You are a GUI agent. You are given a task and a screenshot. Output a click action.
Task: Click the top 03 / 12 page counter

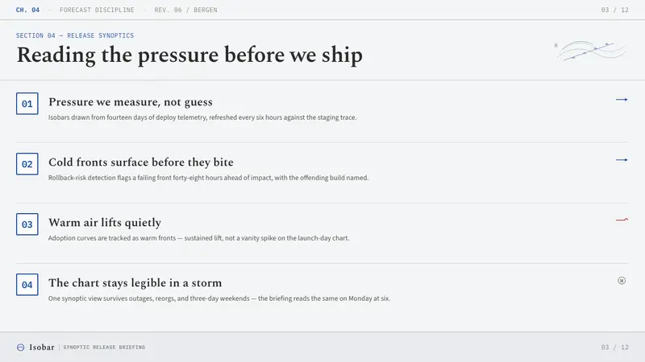614,10
